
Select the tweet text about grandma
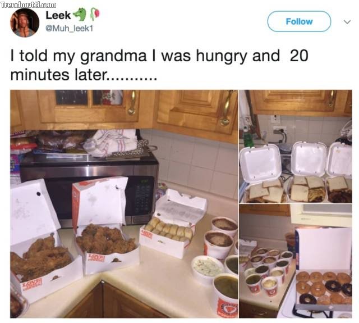(159, 65)
